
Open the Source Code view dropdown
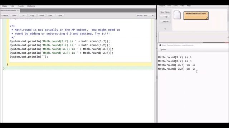tap(145, 16)
